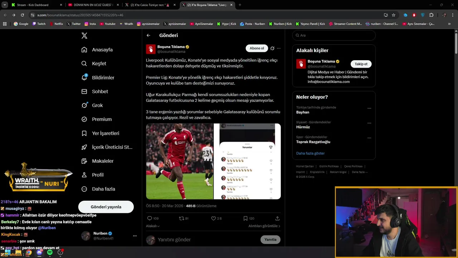
Task: Open tab search dropdown at tab strip start
Action: [x=5, y=5]
